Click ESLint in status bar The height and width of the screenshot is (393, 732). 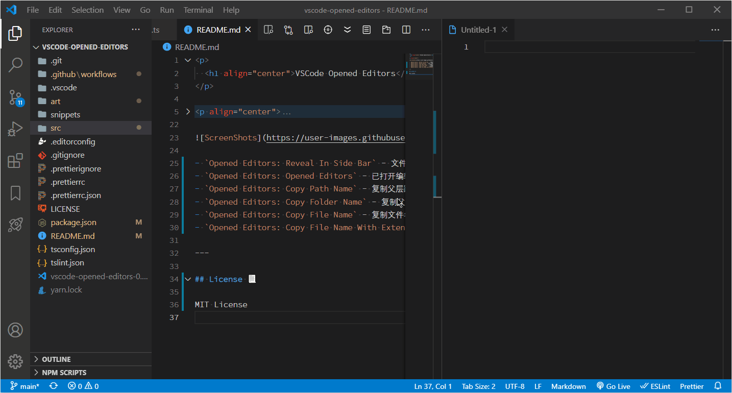pyautogui.click(x=655, y=386)
